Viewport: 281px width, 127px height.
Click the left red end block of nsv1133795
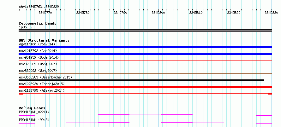pyautogui.click(x=21, y=94)
